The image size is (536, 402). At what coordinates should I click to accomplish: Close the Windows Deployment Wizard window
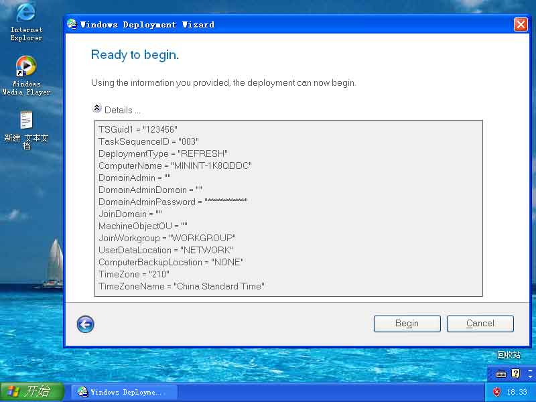[521, 25]
